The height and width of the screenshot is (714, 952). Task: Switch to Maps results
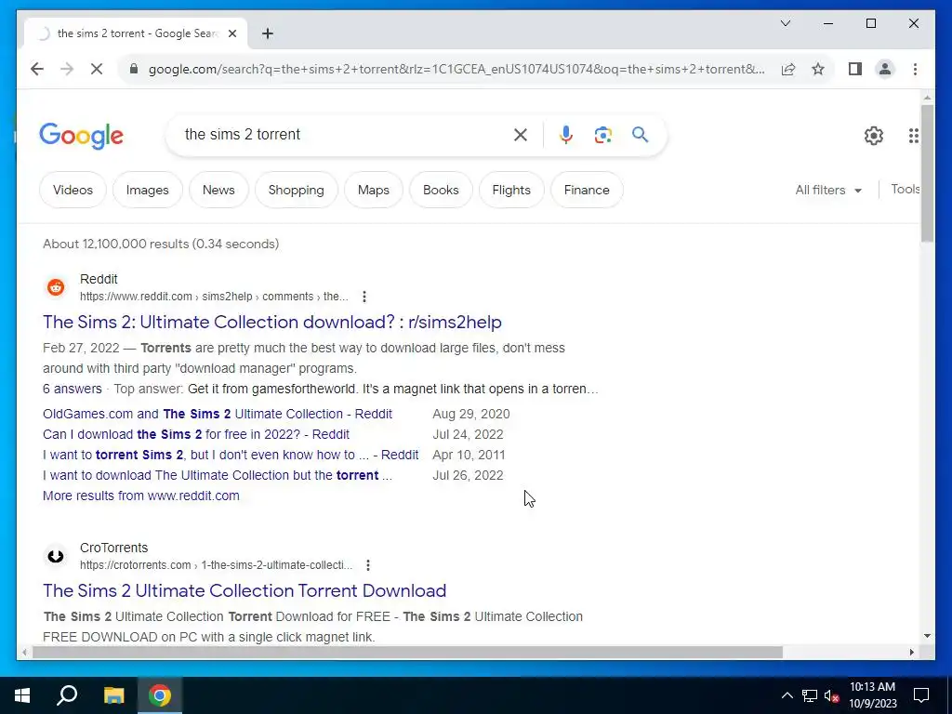374,190
